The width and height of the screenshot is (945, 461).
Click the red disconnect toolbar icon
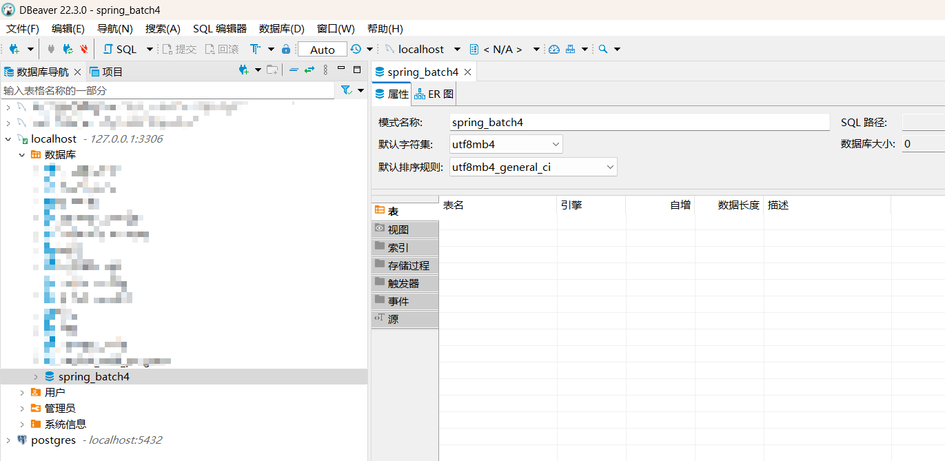coord(83,50)
